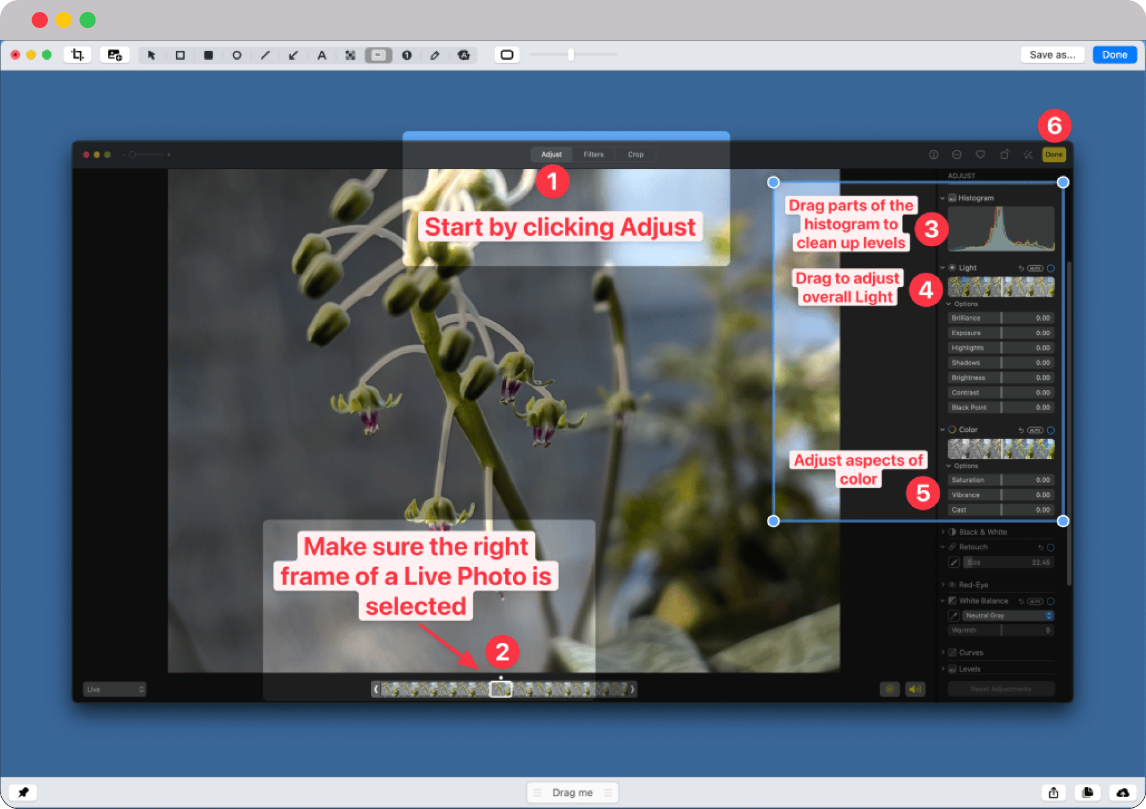Screen dimensions: 1146x809
Task: Select the Crop tool
Action: click(x=78, y=55)
